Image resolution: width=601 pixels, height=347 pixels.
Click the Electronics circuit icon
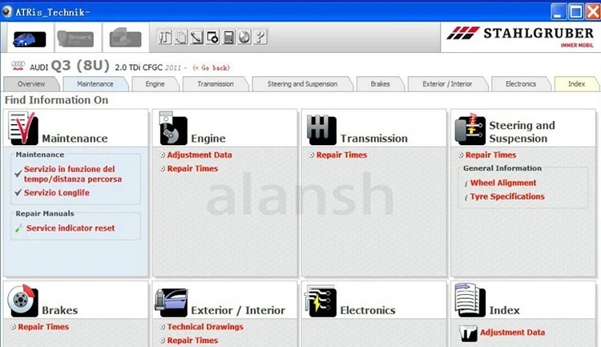click(321, 301)
